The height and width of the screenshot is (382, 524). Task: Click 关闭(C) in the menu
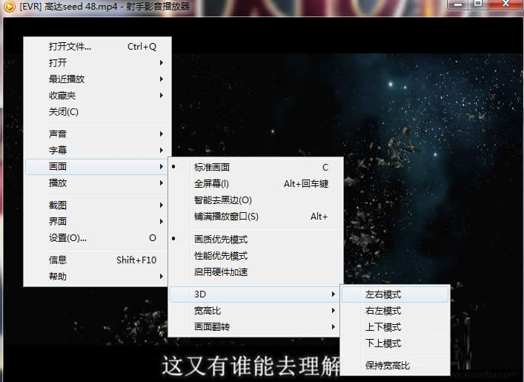[64, 112]
